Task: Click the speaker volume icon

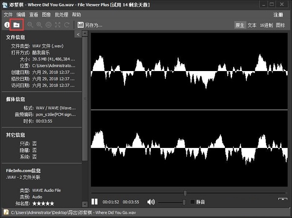Action: (151, 201)
